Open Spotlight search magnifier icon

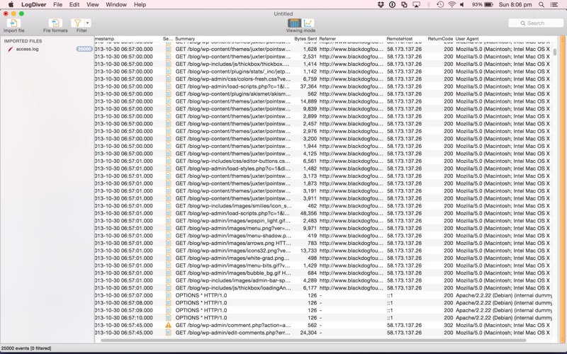click(541, 5)
